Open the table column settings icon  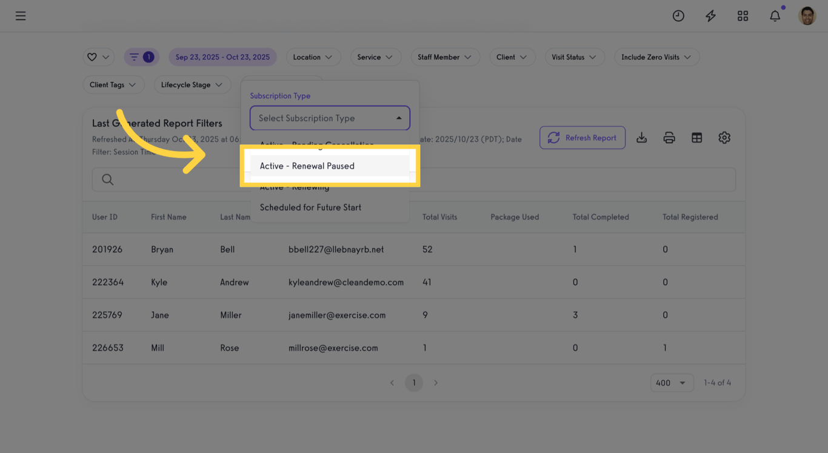[x=696, y=138]
